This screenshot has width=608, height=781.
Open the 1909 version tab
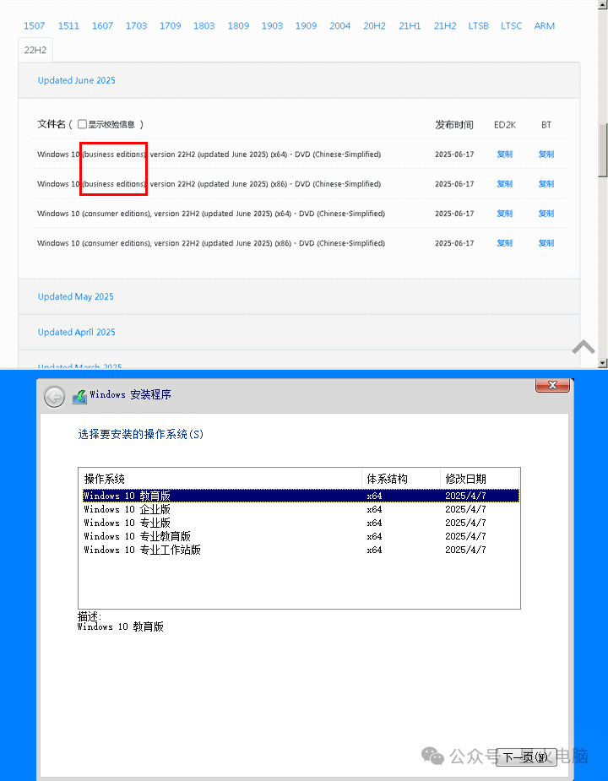(306, 26)
